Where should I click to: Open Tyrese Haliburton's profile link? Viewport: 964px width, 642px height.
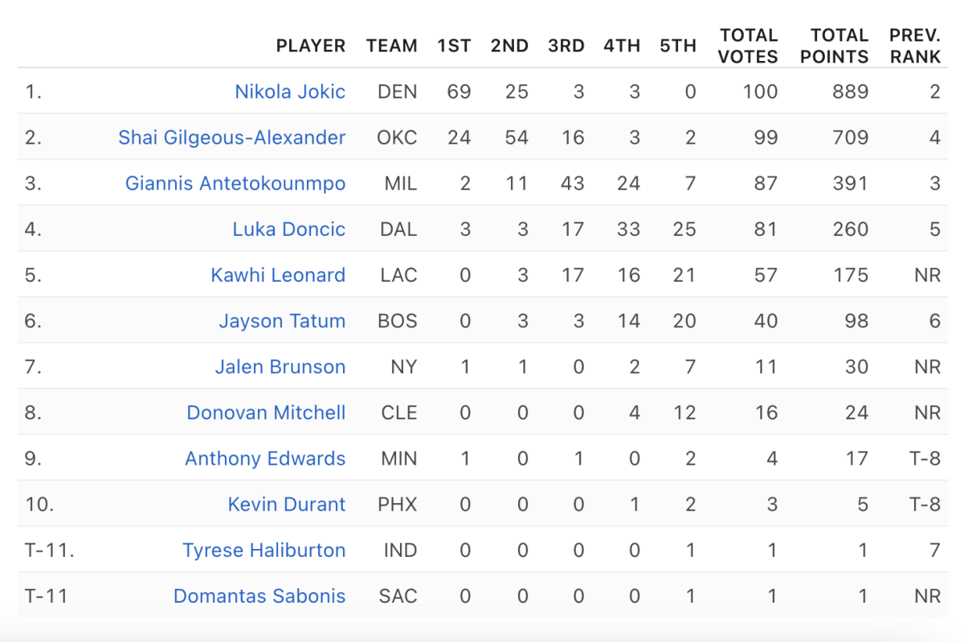point(264,550)
